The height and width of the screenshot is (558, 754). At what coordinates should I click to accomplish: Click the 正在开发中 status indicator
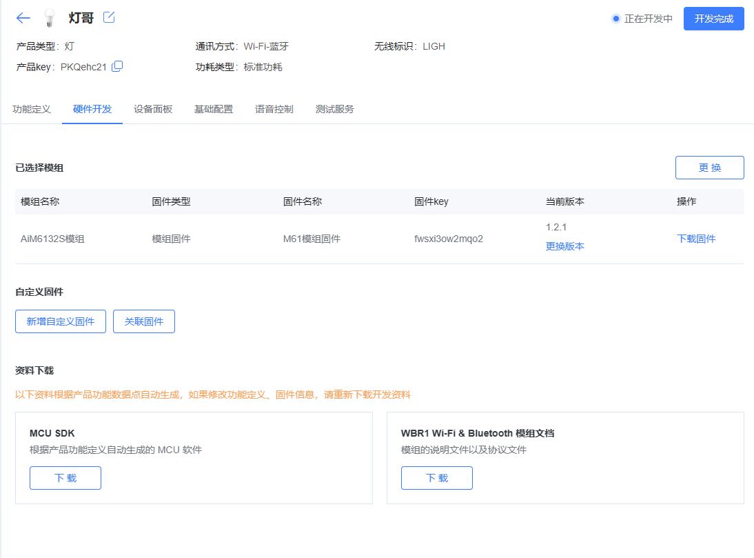(x=642, y=19)
